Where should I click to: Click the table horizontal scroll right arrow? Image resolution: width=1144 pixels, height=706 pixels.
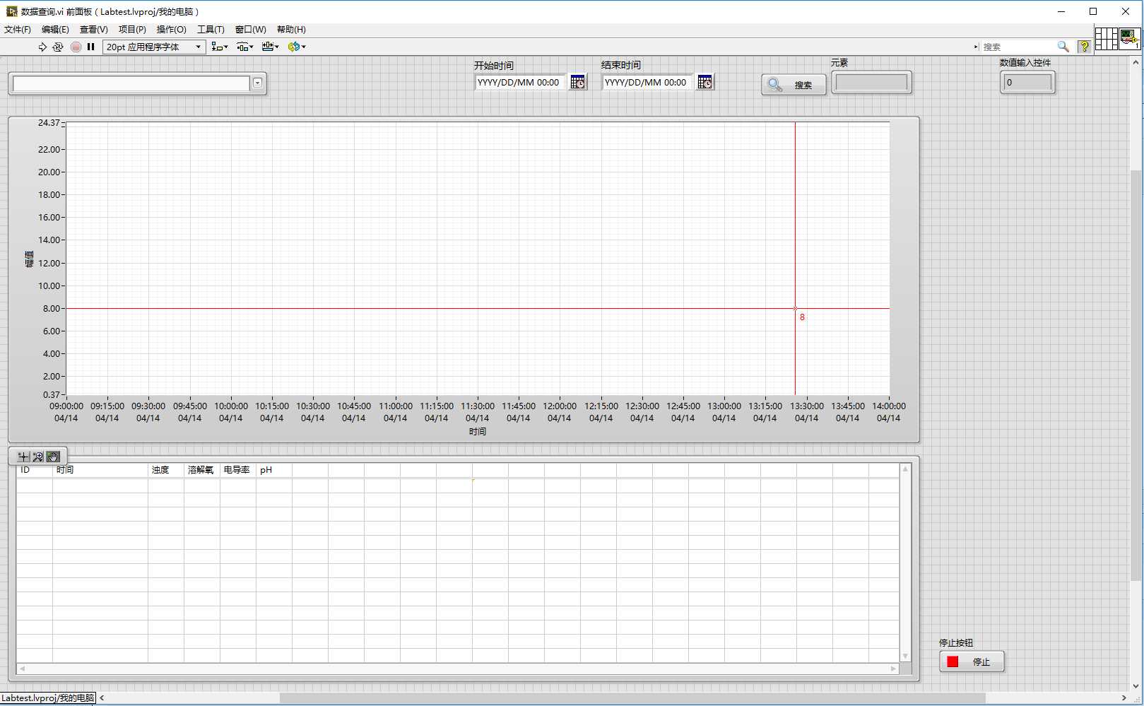[894, 669]
